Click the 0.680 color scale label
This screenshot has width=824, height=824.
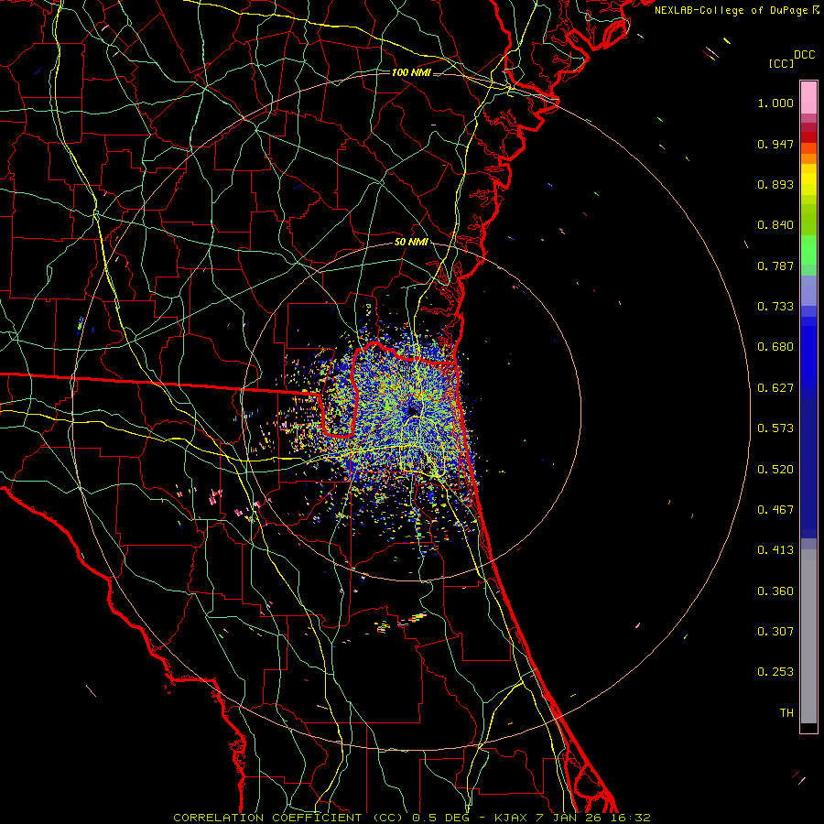coord(775,347)
